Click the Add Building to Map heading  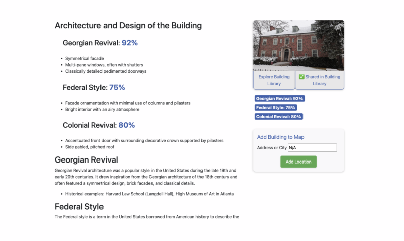[281, 137]
